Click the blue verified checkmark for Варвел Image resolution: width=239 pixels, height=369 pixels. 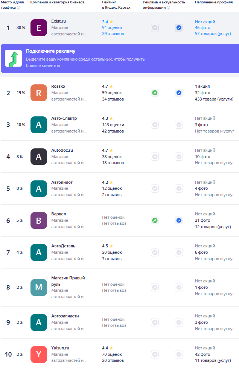tap(179, 221)
